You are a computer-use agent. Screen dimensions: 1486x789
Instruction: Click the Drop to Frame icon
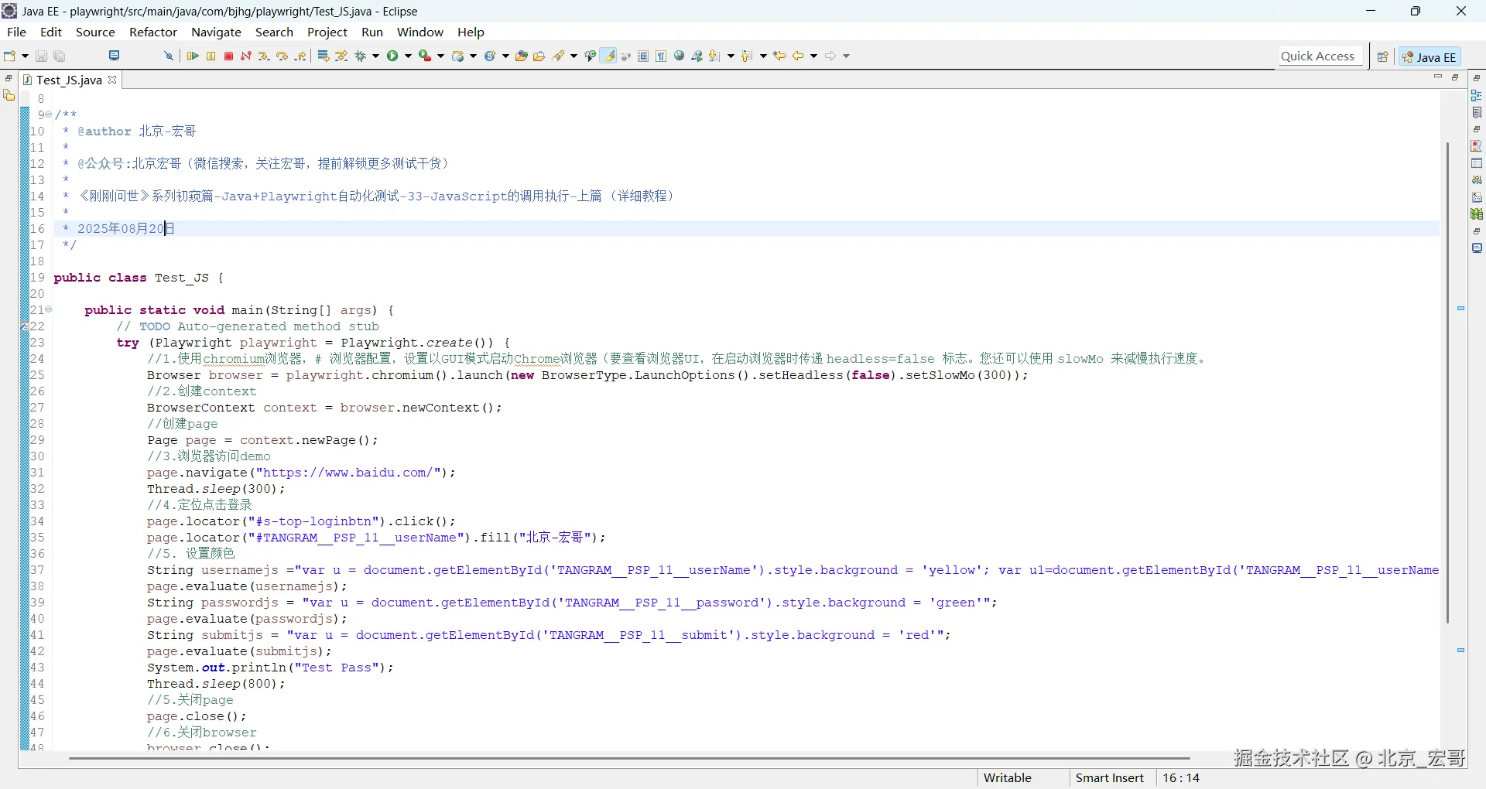(x=324, y=56)
